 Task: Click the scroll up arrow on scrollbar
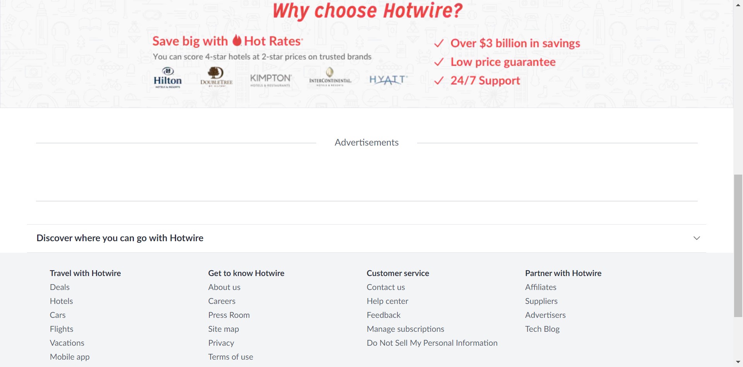(738, 4)
